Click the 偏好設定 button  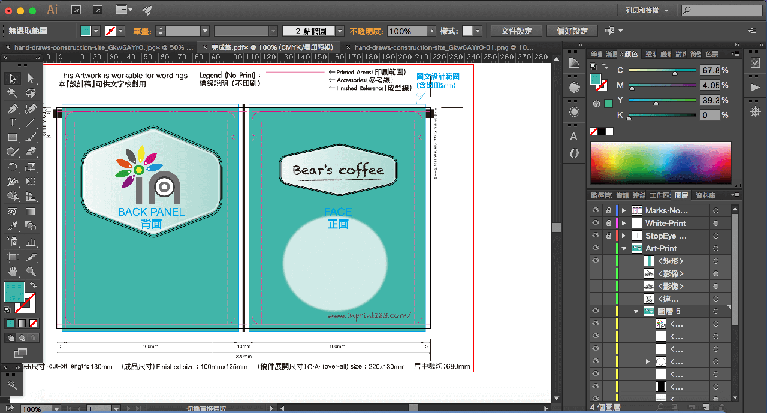click(572, 31)
